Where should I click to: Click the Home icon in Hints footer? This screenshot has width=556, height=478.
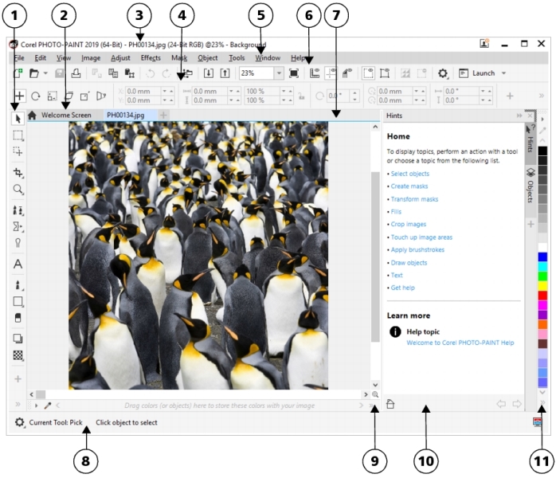pos(390,404)
